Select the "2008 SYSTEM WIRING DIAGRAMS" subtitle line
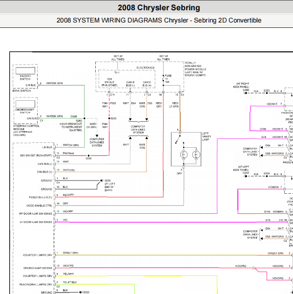This screenshot has height=294, width=293. tap(159, 20)
